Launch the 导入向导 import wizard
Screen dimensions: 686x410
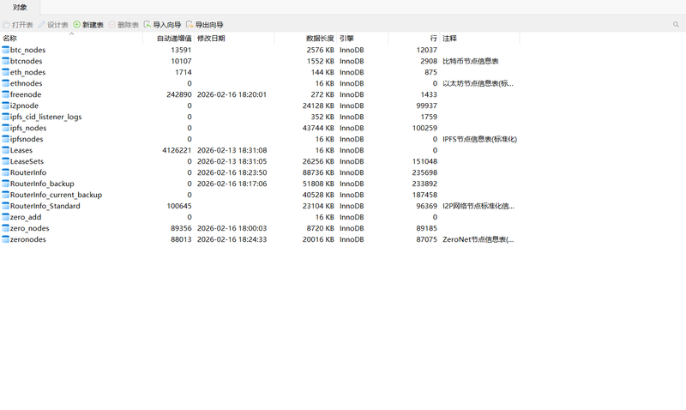(x=162, y=25)
